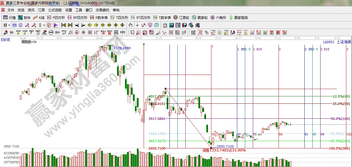The image size is (352, 167).
Task: Toggle the 权 adjusted price button
Action: [49, 25]
